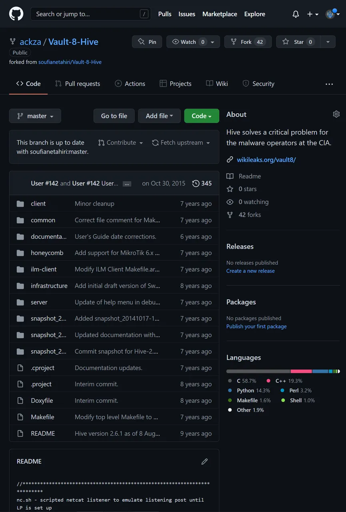Open the soufianetahiri/Vault-8-Hive upstream link
The height and width of the screenshot is (512, 346).
coord(70,62)
